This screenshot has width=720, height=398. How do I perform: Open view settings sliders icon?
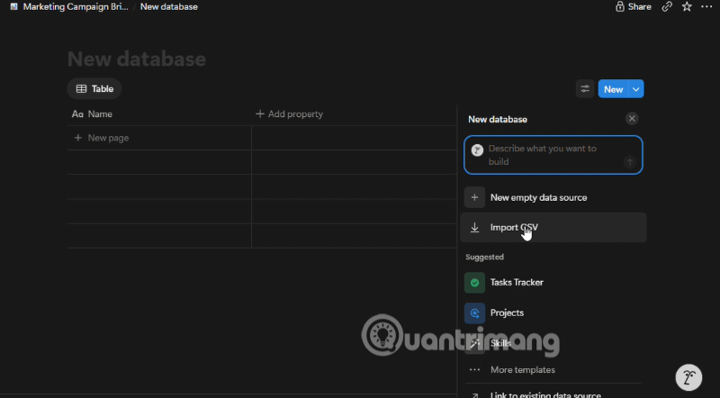(x=584, y=89)
